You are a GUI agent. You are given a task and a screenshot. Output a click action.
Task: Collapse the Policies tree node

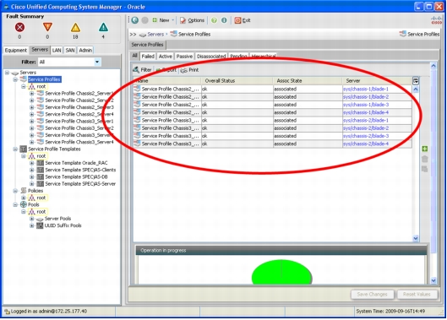pyautogui.click(x=15, y=191)
